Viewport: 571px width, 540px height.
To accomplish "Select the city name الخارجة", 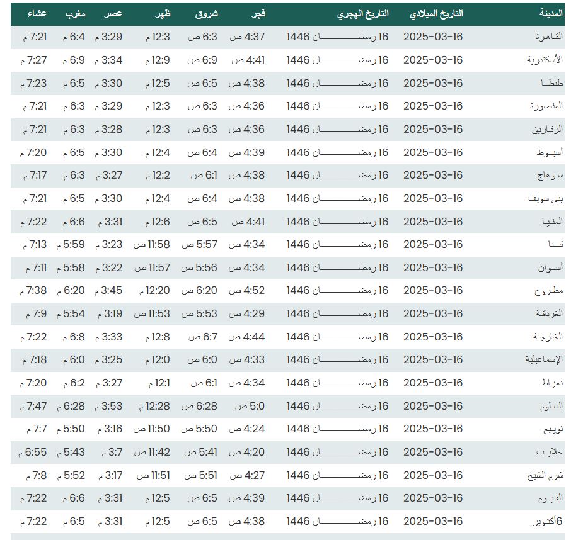I will point(548,337).
